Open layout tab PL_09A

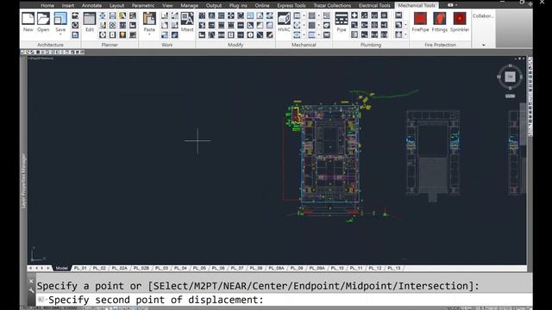[x=317, y=268]
